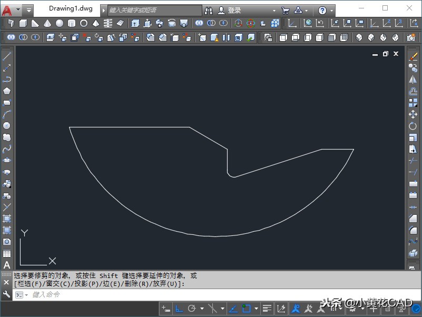Select the Move tool in right toolbar

point(413,114)
